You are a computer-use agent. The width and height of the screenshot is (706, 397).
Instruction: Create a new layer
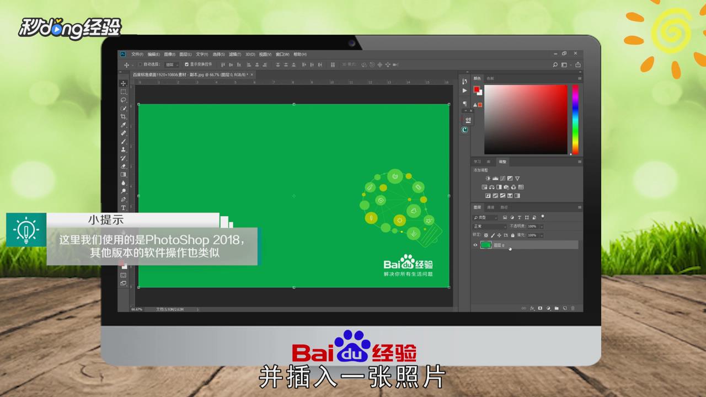point(564,308)
